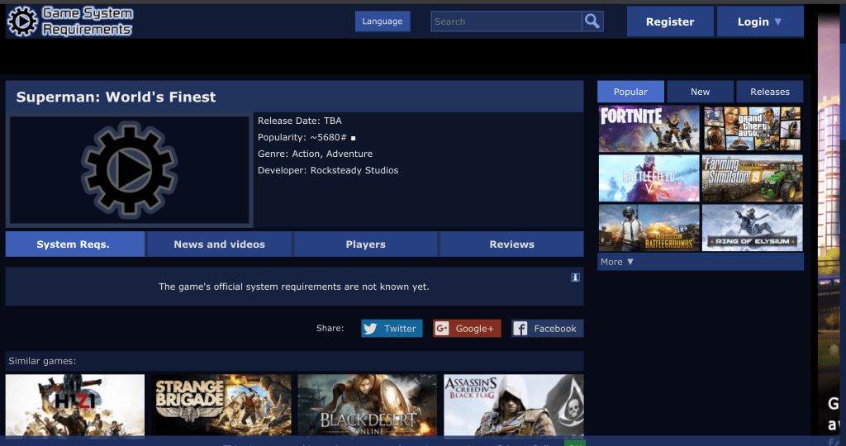
Task: Open the Grand Theft Auto thumbnail
Action: click(752, 129)
